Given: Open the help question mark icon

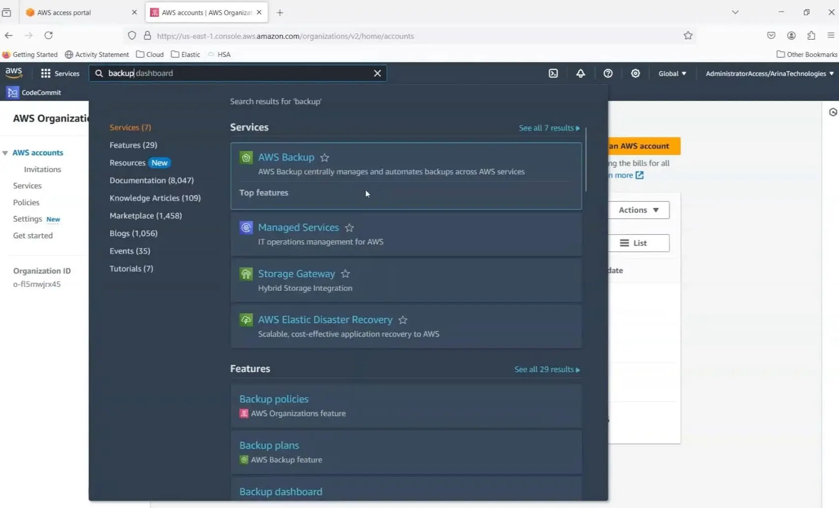Looking at the screenshot, I should coord(608,74).
